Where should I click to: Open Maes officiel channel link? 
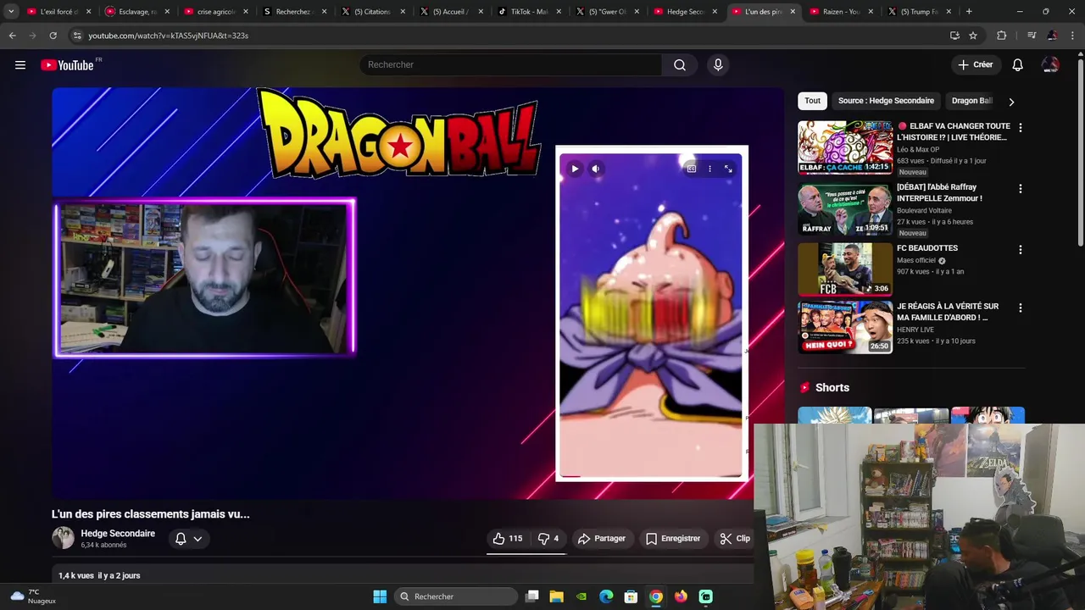click(x=916, y=261)
